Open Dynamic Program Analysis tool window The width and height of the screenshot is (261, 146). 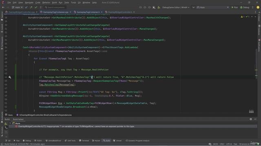point(138,141)
